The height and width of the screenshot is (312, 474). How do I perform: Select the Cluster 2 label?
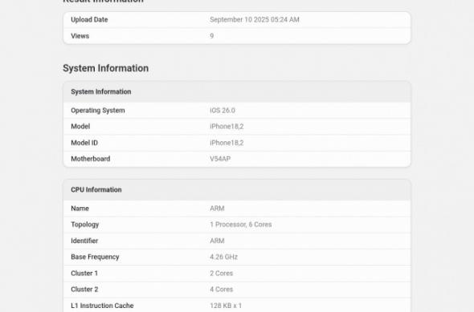pyautogui.click(x=84, y=290)
